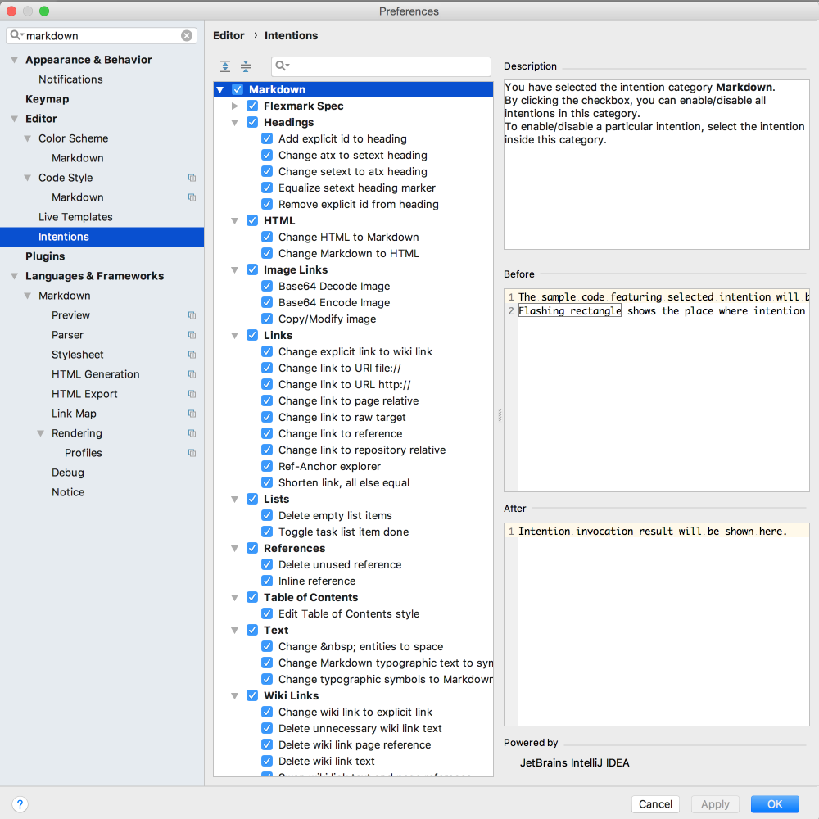Click project-level icon next to Rendering
Screen dimensions: 819x819
192,433
